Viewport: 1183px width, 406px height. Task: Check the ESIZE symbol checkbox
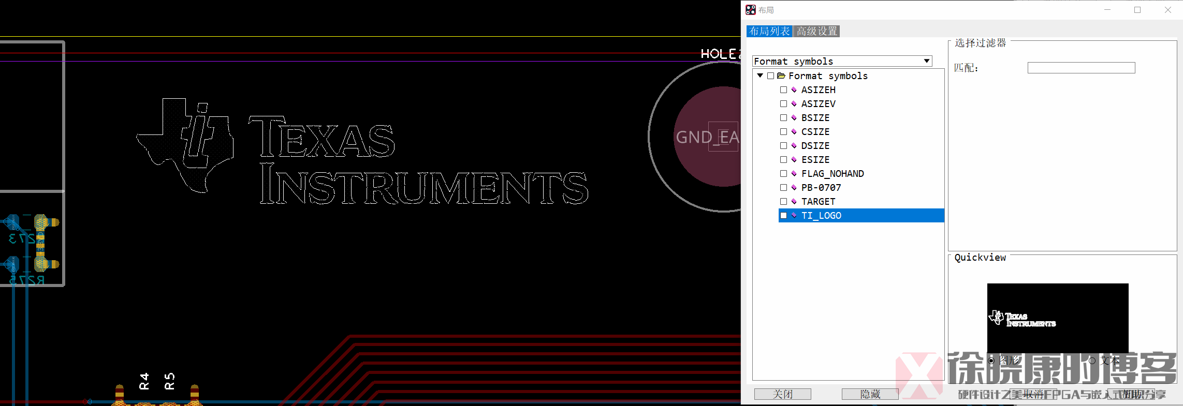tap(783, 160)
